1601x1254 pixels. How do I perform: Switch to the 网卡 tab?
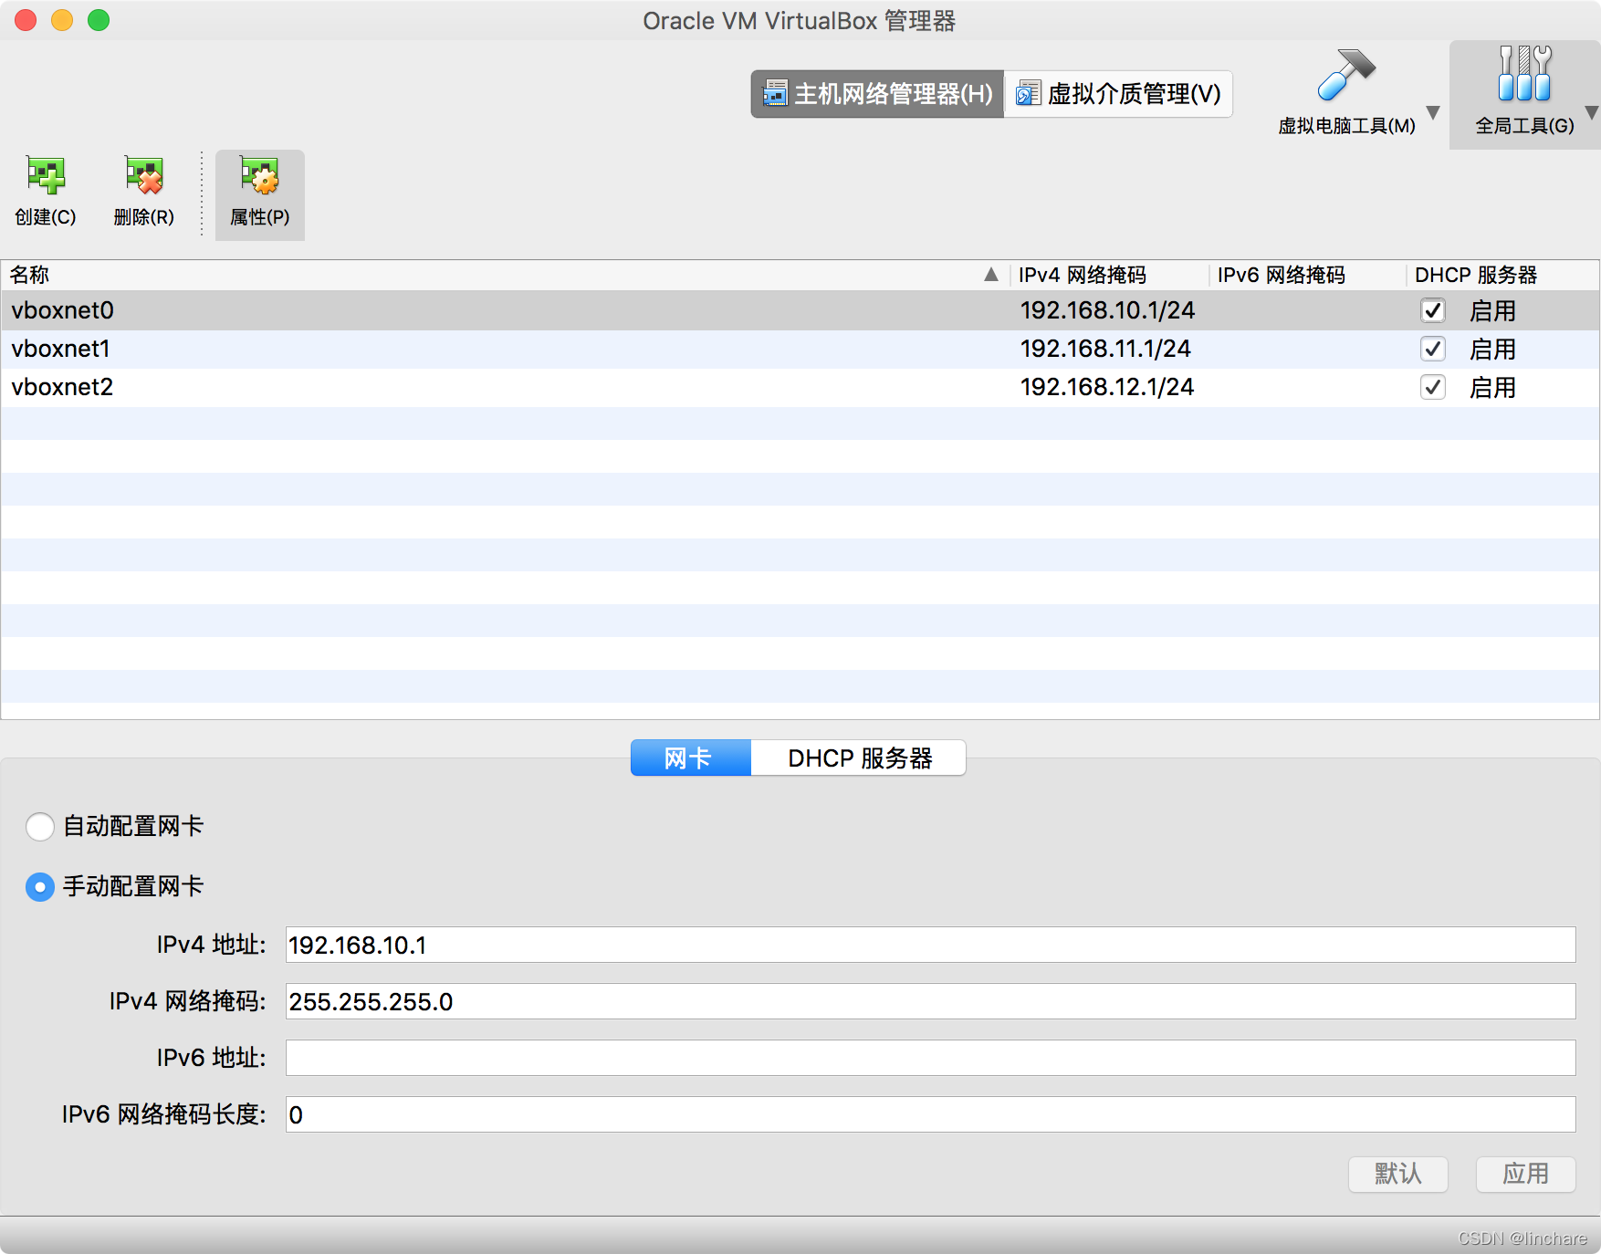point(691,758)
